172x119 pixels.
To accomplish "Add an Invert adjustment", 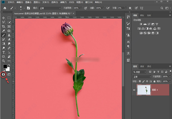I will pos(141,33).
